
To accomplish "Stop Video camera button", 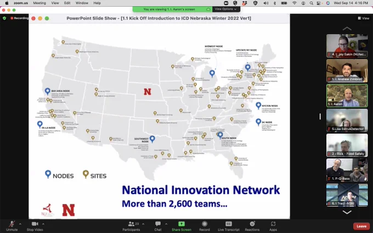I will [x=35, y=226].
